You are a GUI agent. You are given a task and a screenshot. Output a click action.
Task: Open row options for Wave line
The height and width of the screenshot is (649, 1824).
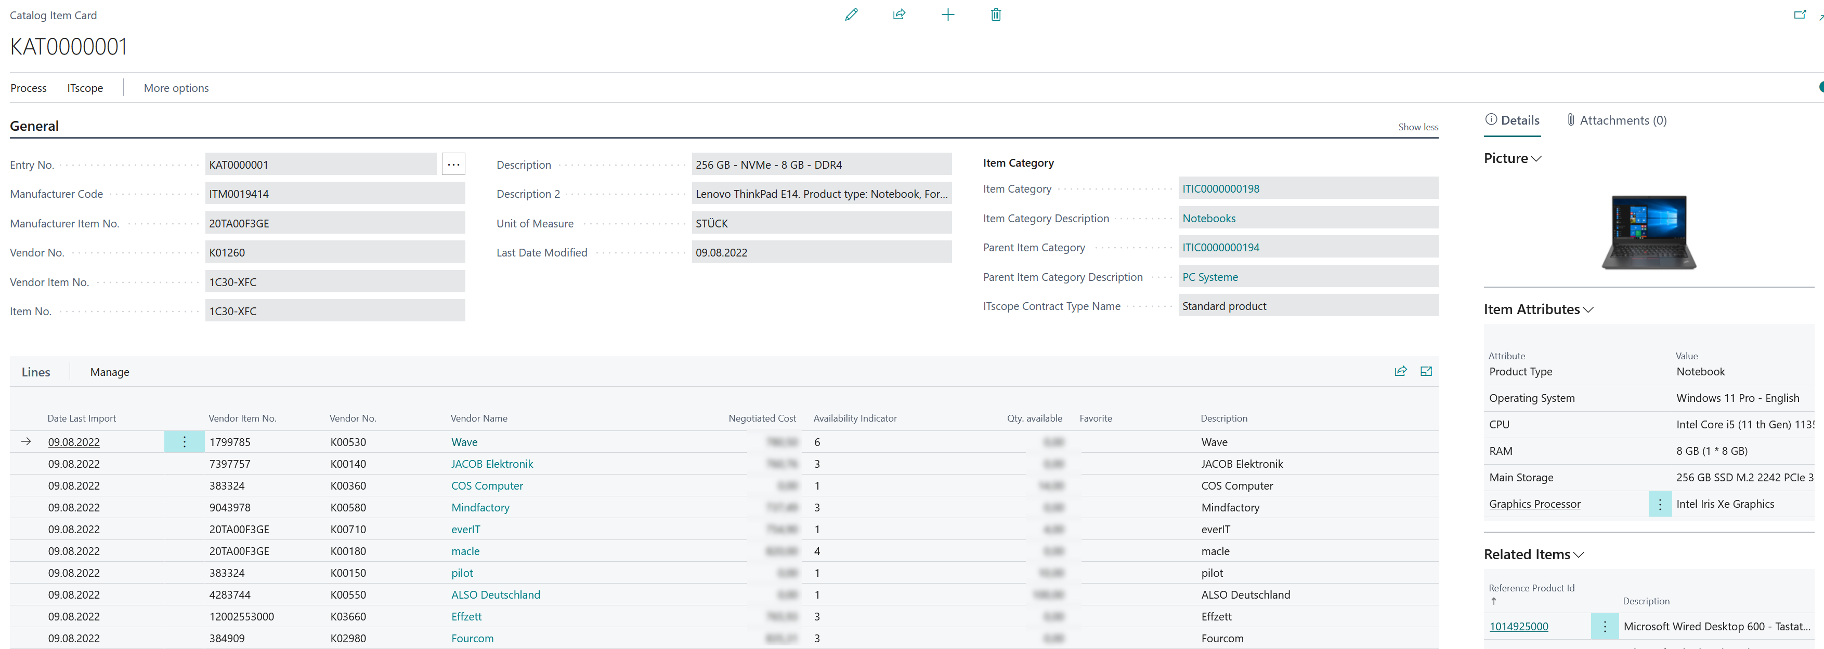click(184, 442)
